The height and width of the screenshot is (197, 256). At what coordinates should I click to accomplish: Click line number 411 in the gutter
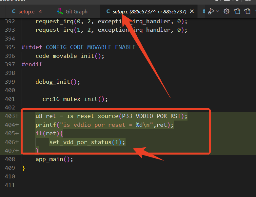tap(10, 185)
